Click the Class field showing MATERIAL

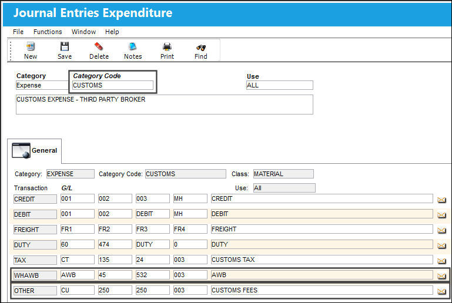click(283, 174)
